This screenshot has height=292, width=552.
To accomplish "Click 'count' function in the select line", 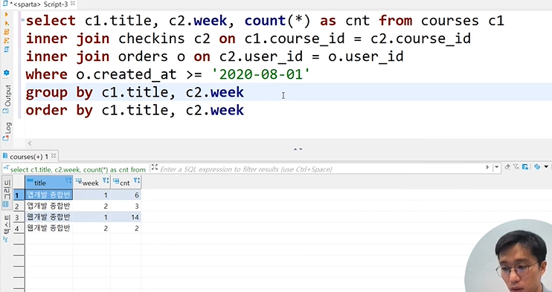I will 266,20.
